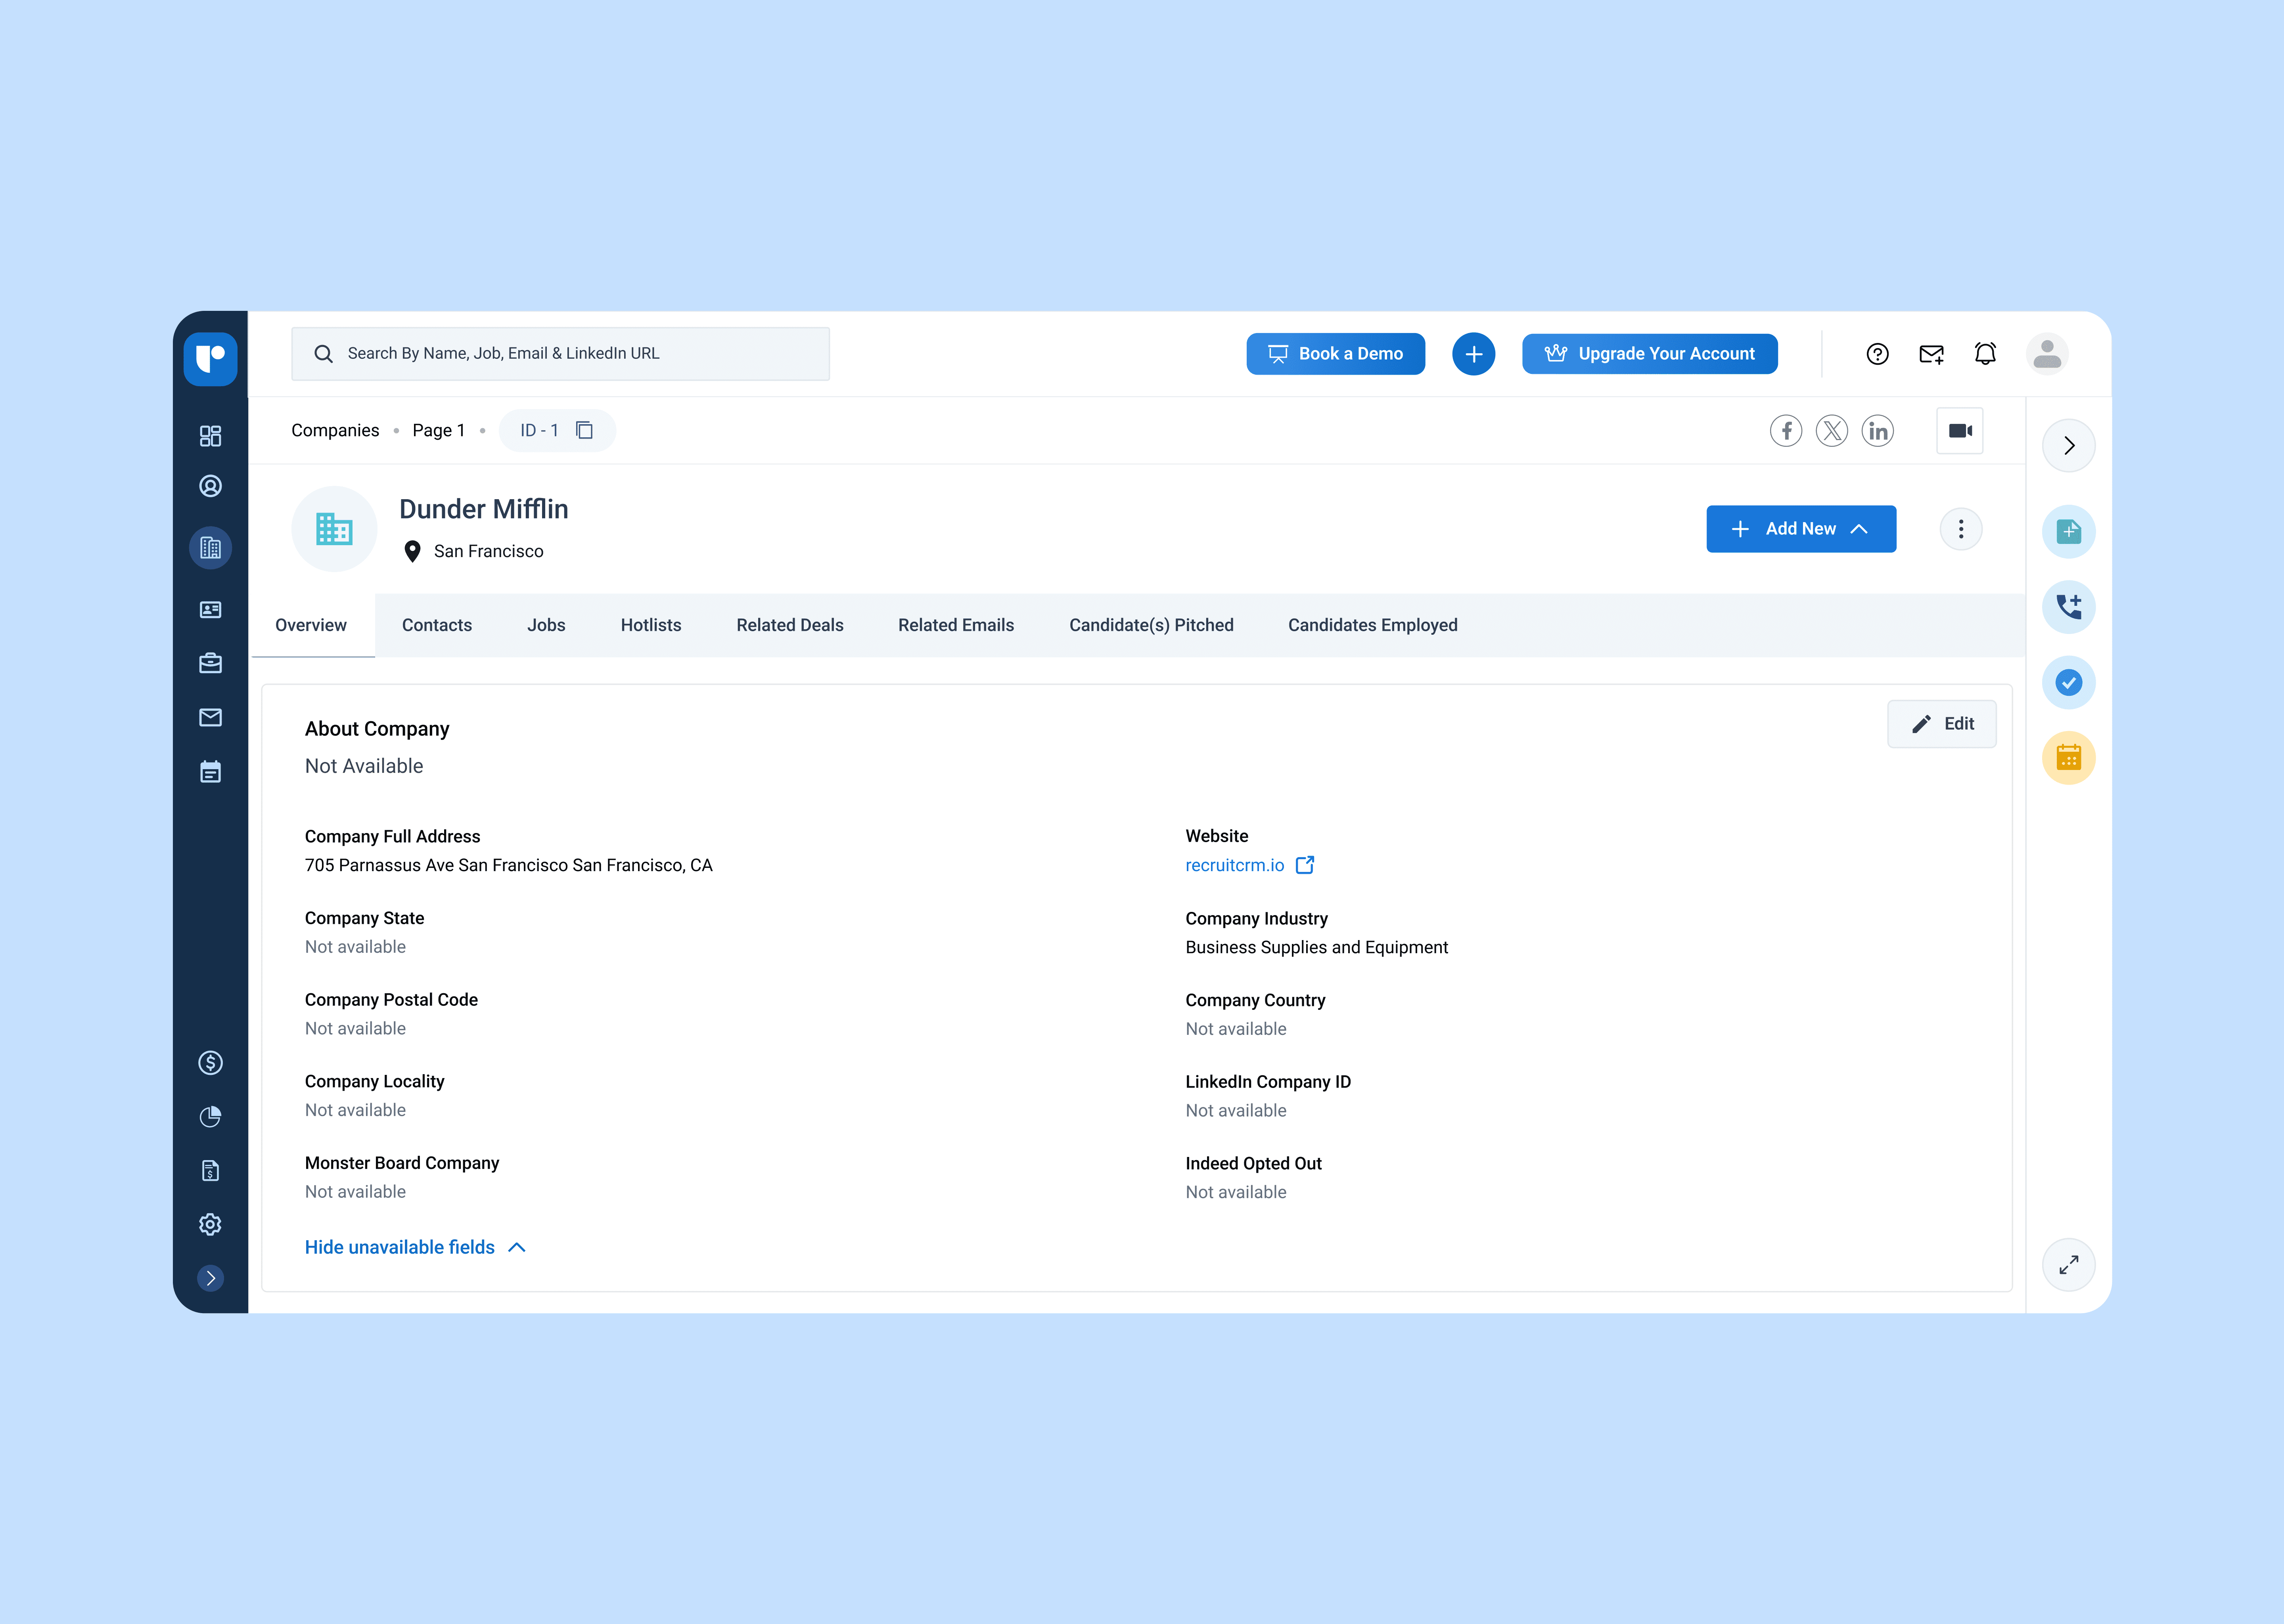Expand the Add New dropdown
This screenshot has height=1624, width=2284.
pyautogui.click(x=1800, y=529)
